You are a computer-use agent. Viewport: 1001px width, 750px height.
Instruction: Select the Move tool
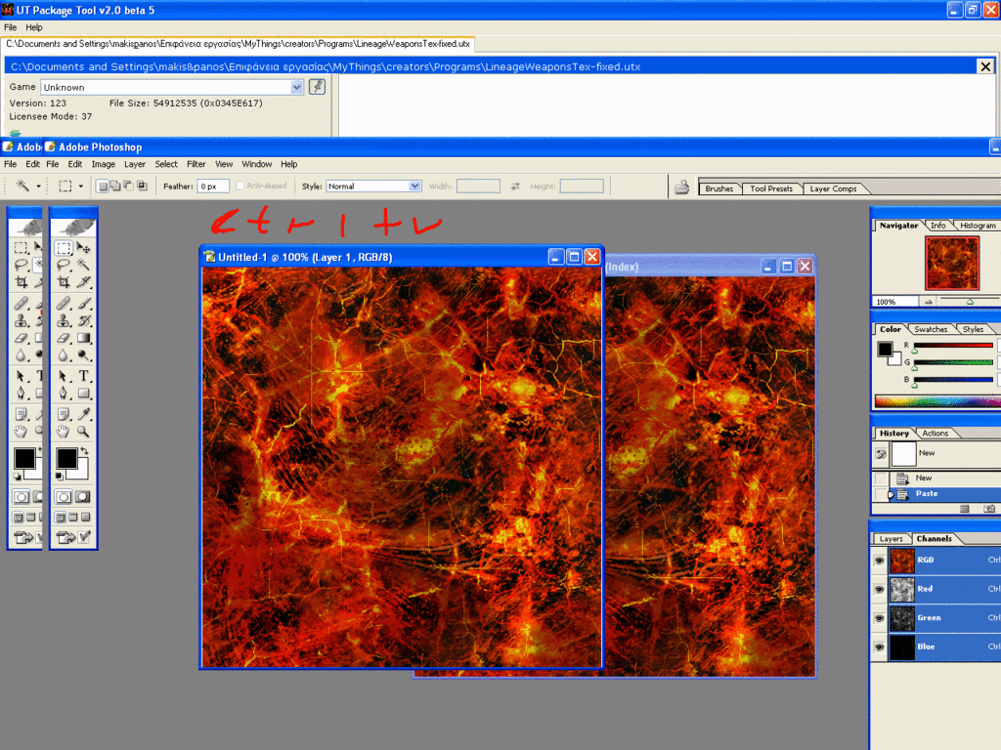click(85, 248)
